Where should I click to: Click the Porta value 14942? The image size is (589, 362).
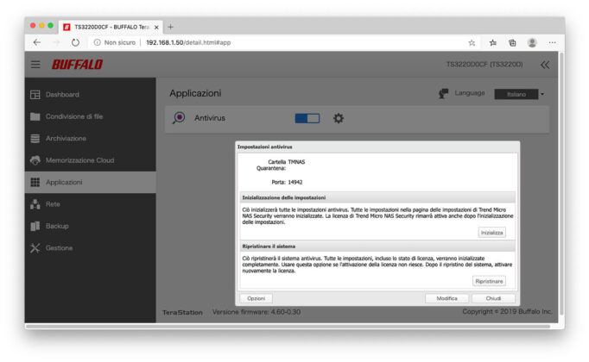click(294, 182)
